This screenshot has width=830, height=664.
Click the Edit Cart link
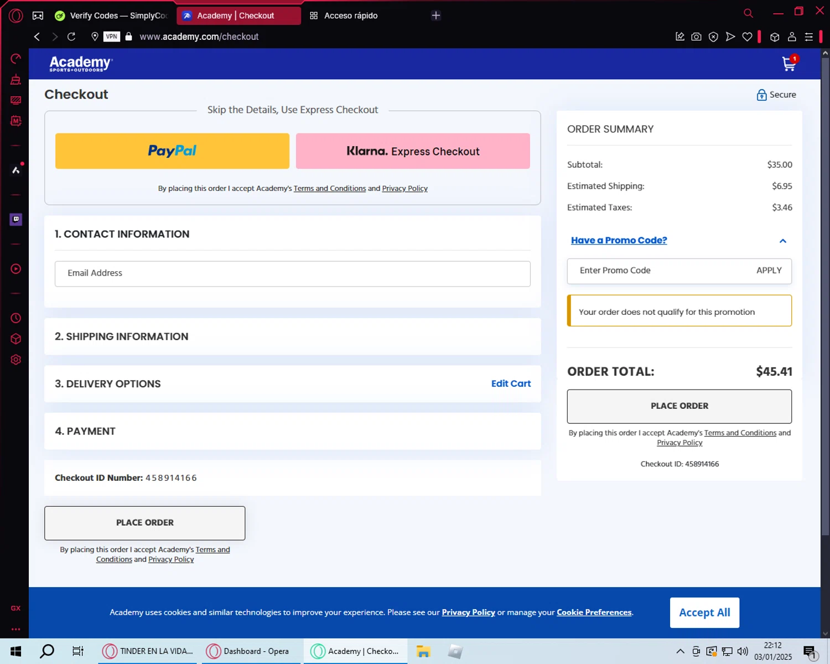click(510, 383)
